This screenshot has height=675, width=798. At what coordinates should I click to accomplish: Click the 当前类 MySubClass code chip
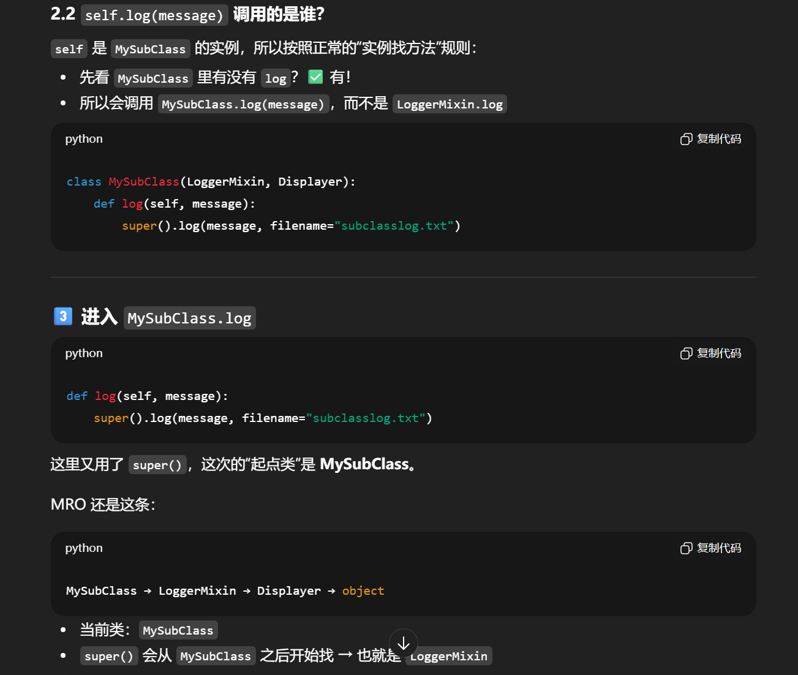coord(178,630)
